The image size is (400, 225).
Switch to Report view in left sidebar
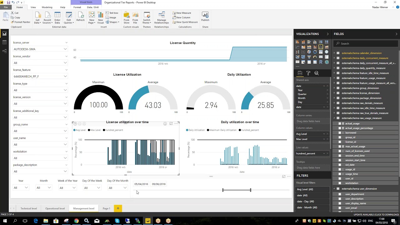[4, 34]
